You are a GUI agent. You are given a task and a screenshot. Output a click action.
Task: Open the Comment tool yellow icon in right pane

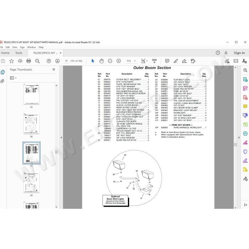pos(245,106)
